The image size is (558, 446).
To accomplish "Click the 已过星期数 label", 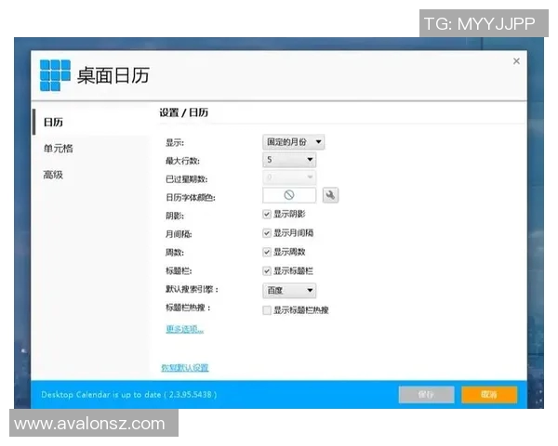I will 187,179.
